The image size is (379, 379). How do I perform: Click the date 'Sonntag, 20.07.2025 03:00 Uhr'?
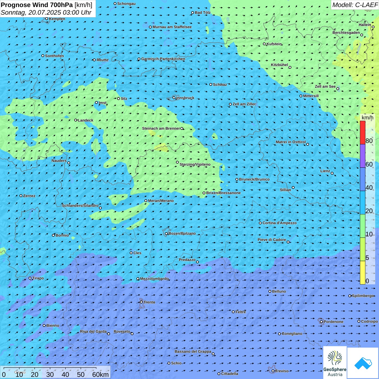coord(46,12)
